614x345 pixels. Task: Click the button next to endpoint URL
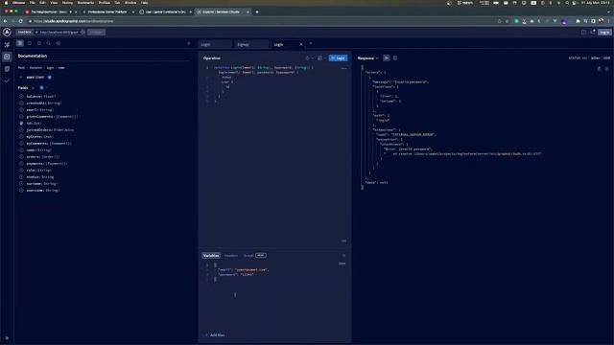[96, 32]
